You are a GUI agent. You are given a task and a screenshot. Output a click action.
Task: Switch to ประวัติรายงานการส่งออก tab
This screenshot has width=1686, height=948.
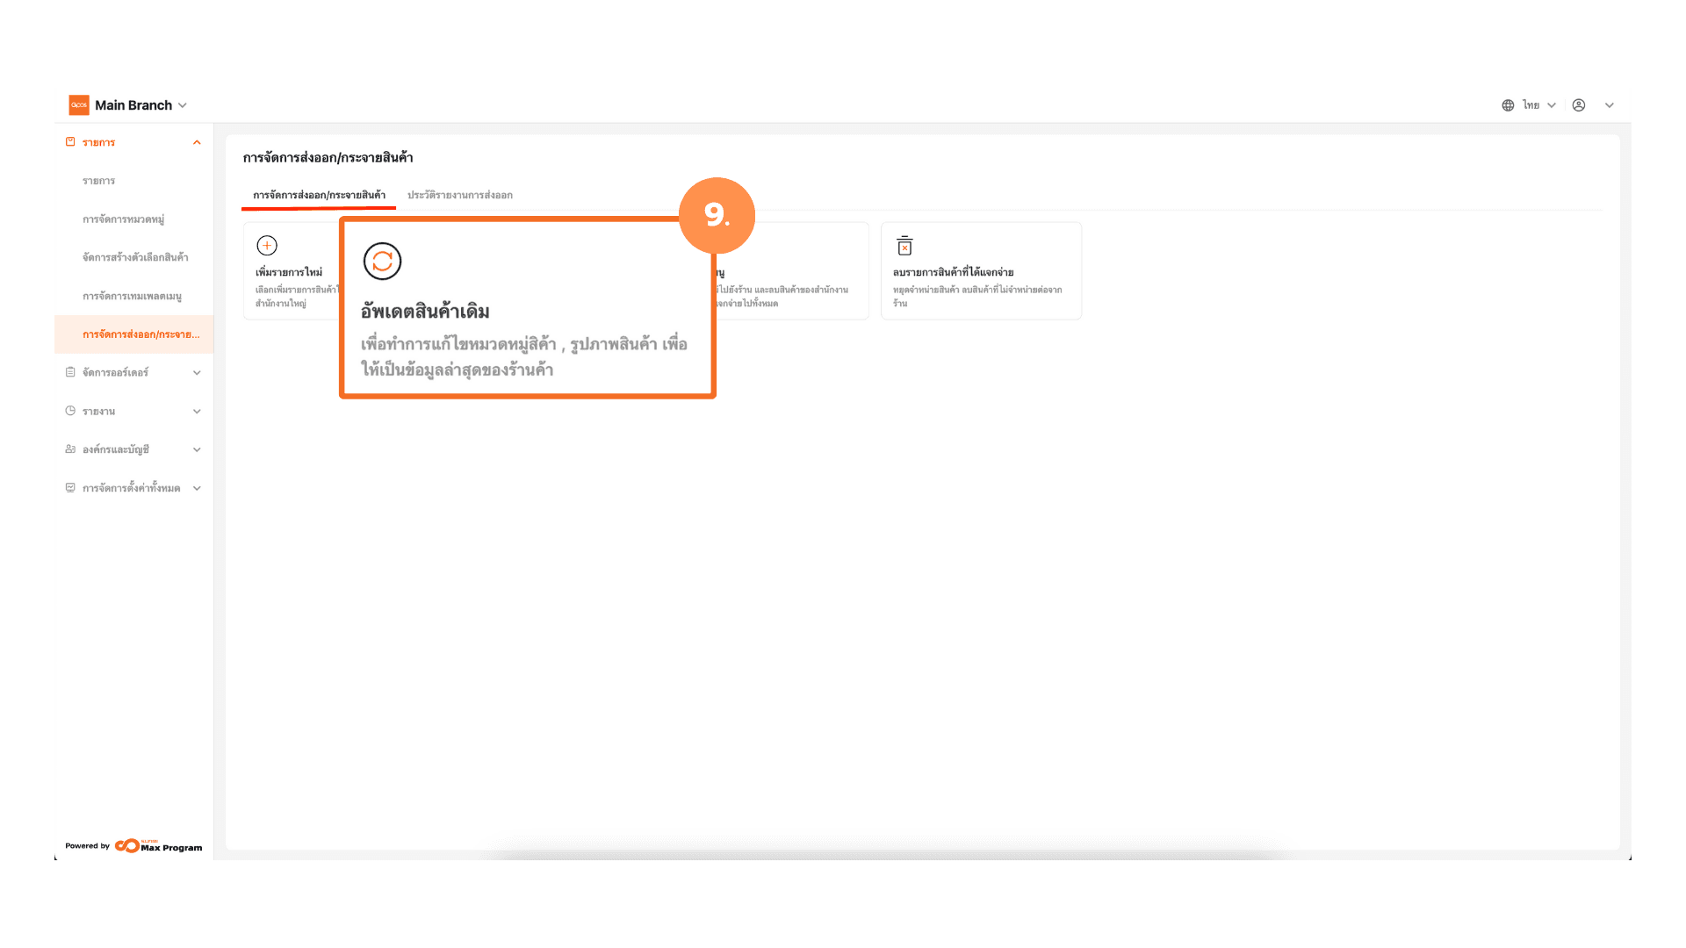point(459,195)
